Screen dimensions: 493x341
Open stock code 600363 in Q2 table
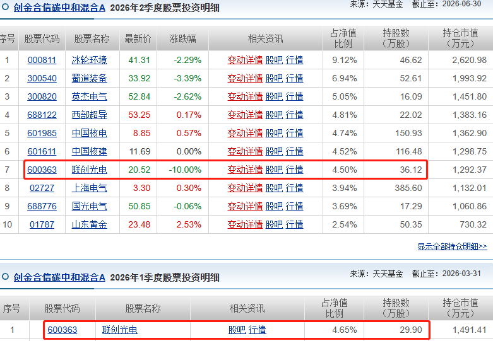click(x=42, y=170)
